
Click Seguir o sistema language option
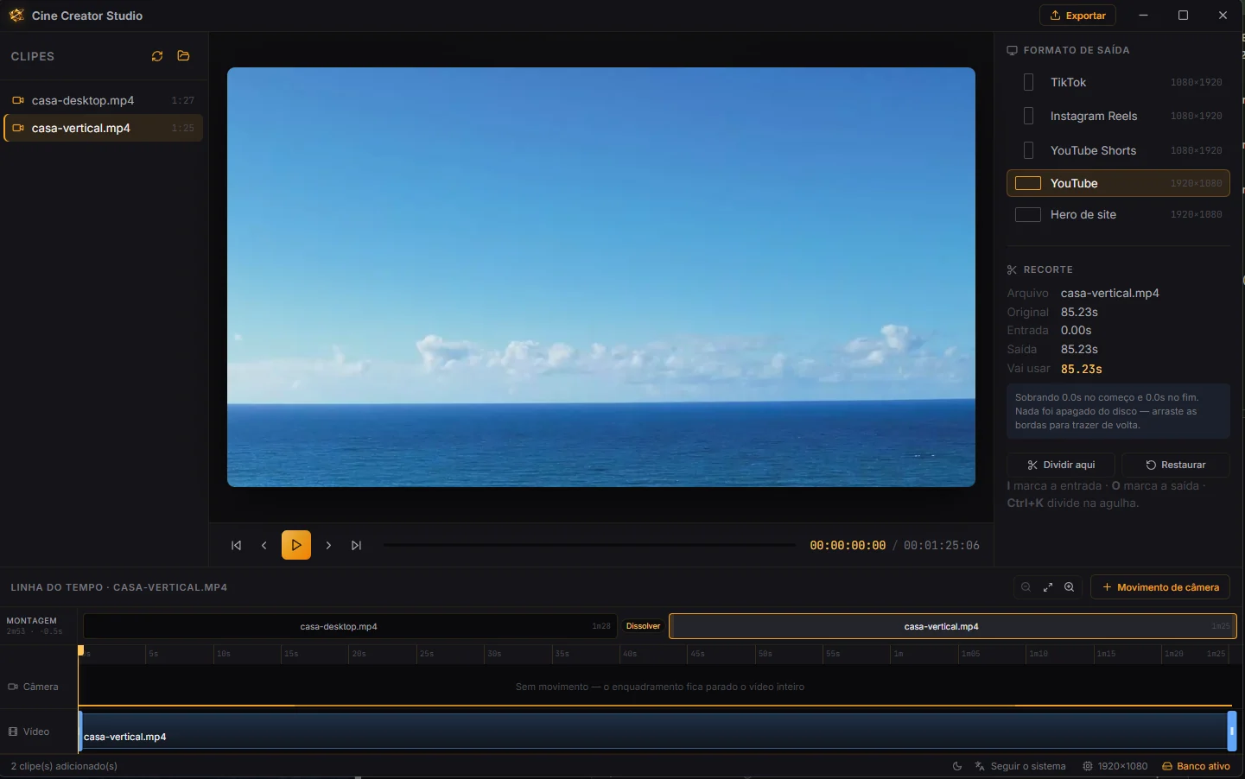coord(1020,766)
